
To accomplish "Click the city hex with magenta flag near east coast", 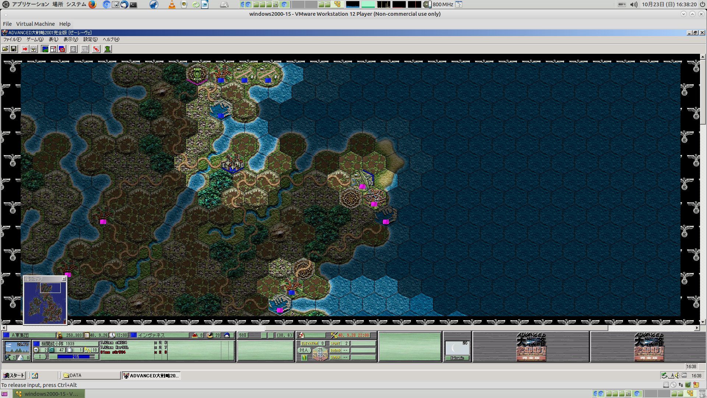I will coord(374,198).
